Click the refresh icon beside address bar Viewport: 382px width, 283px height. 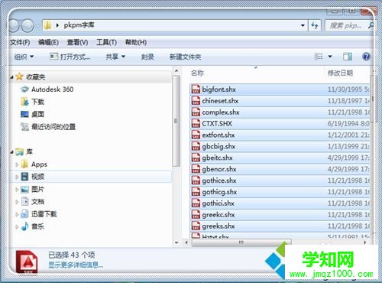pyautogui.click(x=315, y=25)
